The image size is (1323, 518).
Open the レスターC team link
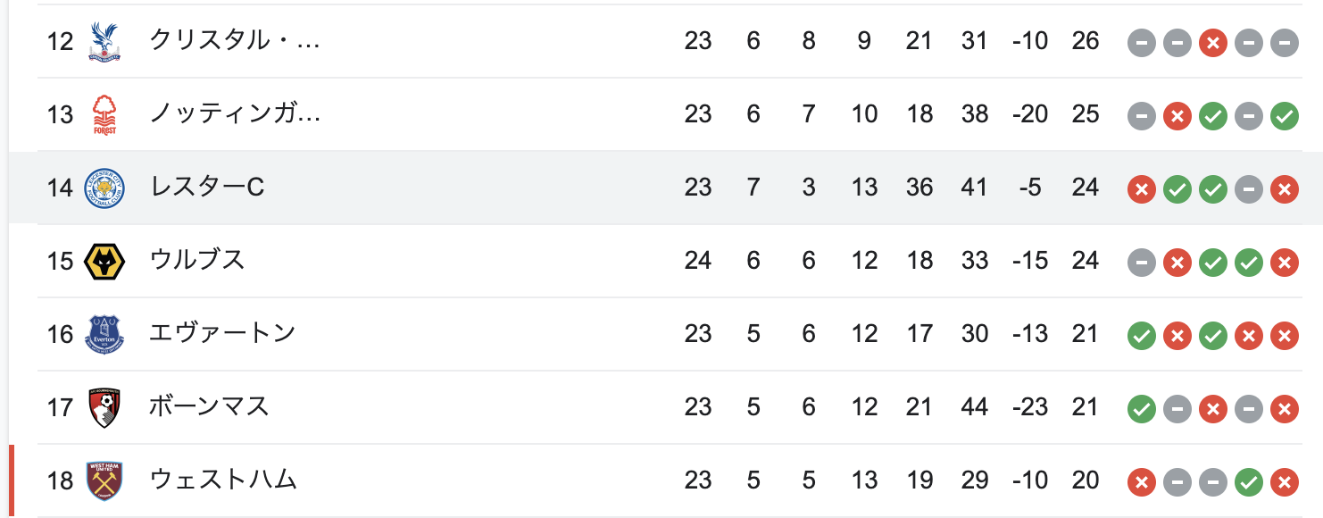click(x=207, y=188)
